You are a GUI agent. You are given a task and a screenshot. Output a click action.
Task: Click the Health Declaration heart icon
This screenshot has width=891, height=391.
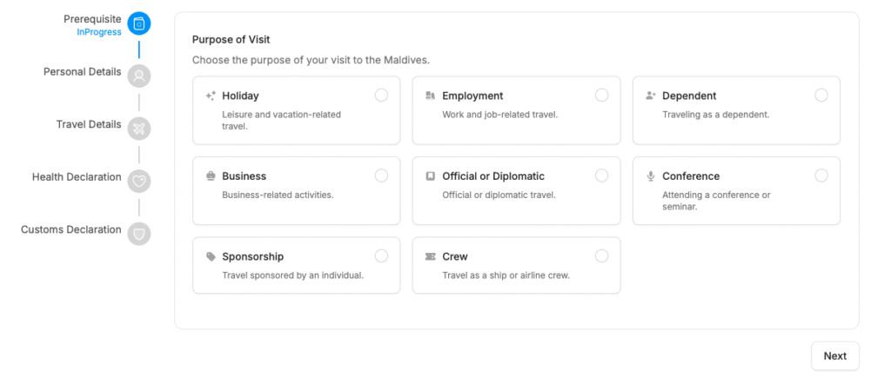[x=139, y=182]
